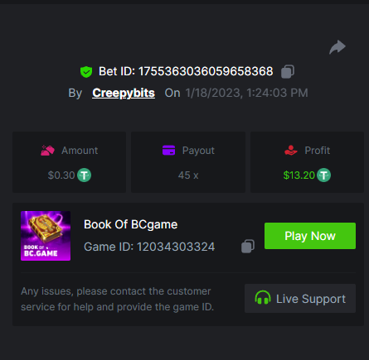Click the bet date and time
This screenshot has height=360, width=369.
[246, 93]
